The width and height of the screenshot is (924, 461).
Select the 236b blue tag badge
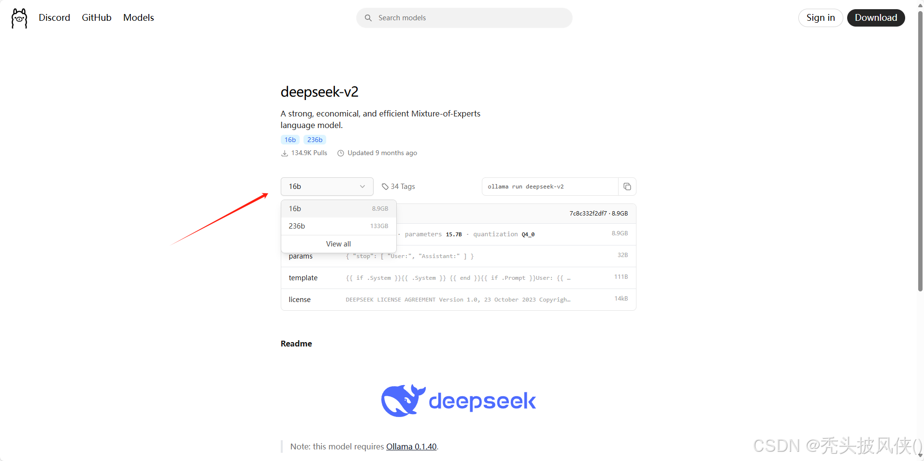(x=315, y=140)
